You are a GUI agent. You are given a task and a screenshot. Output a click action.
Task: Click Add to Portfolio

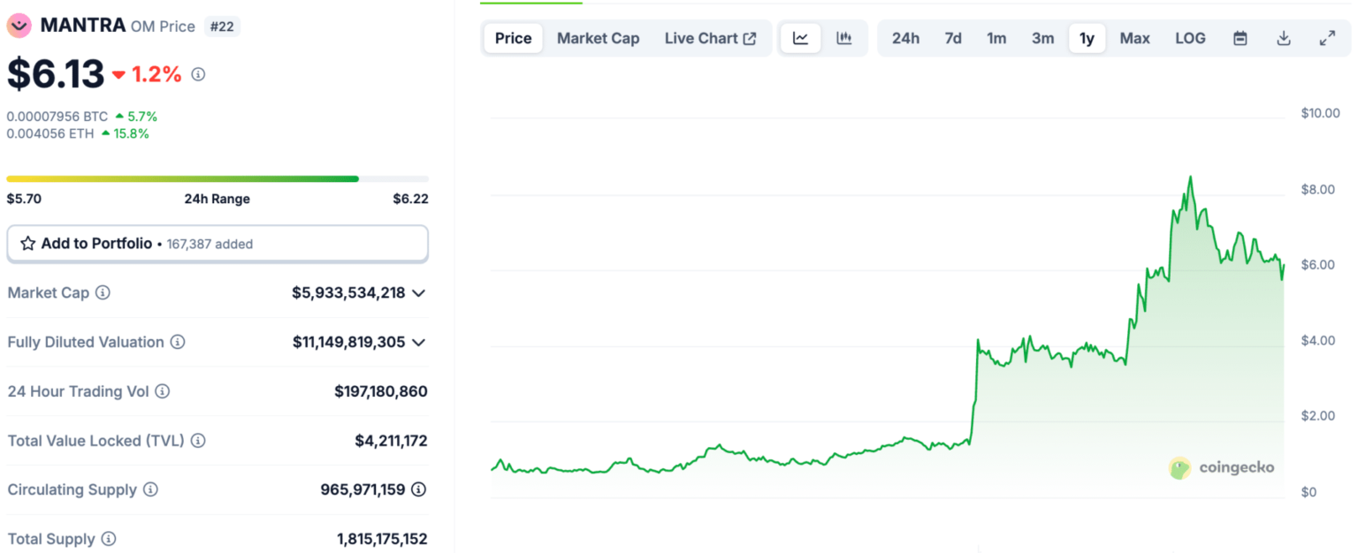click(97, 243)
